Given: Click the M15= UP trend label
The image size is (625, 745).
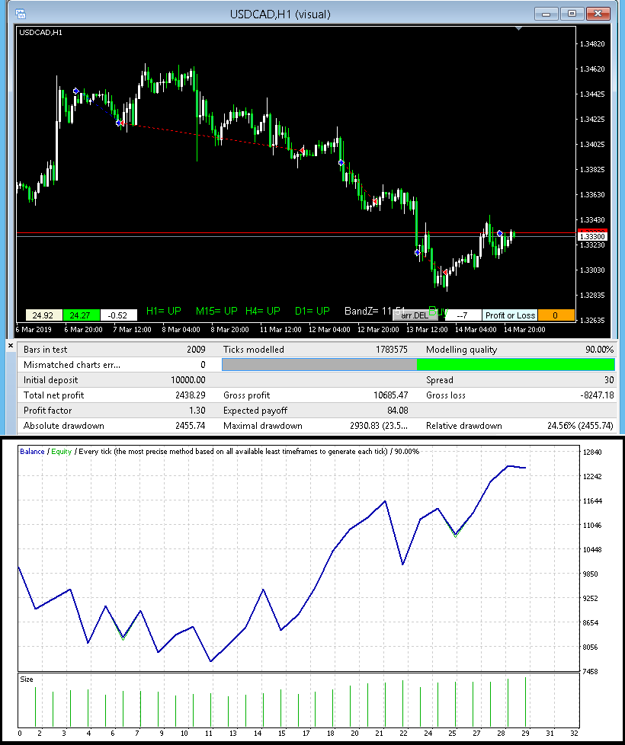Looking at the screenshot, I should click(x=216, y=311).
